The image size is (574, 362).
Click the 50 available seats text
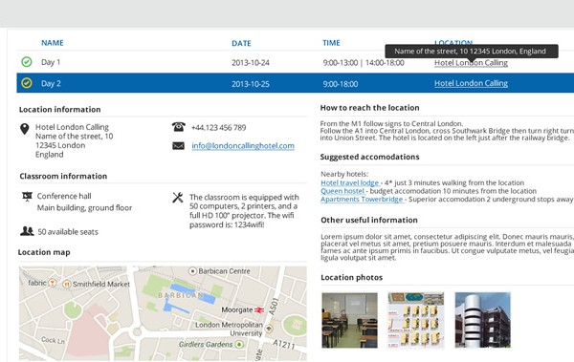pos(68,232)
